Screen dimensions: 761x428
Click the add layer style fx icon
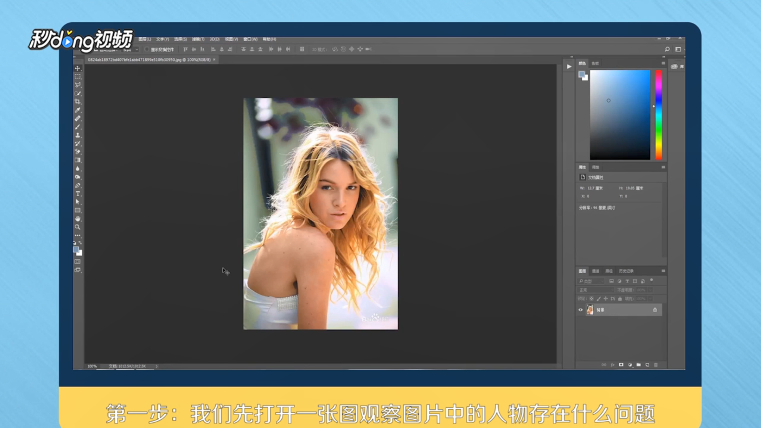(x=612, y=365)
